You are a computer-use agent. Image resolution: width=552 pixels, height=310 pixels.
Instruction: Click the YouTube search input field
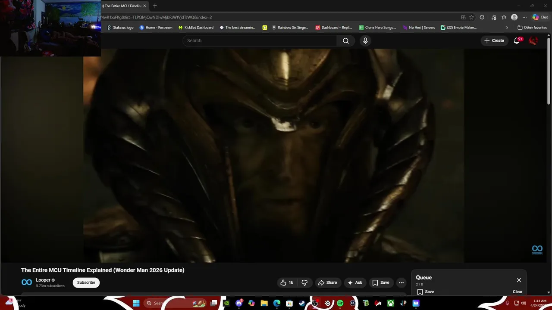tap(260, 40)
